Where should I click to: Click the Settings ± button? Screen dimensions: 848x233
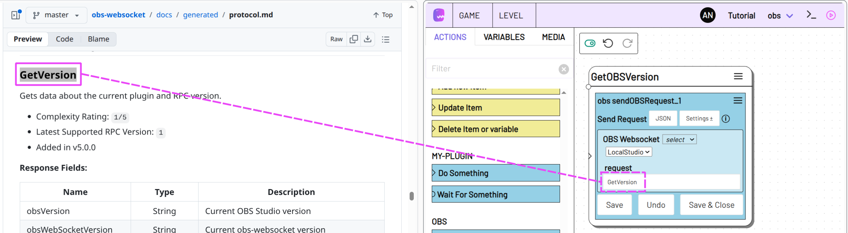699,119
